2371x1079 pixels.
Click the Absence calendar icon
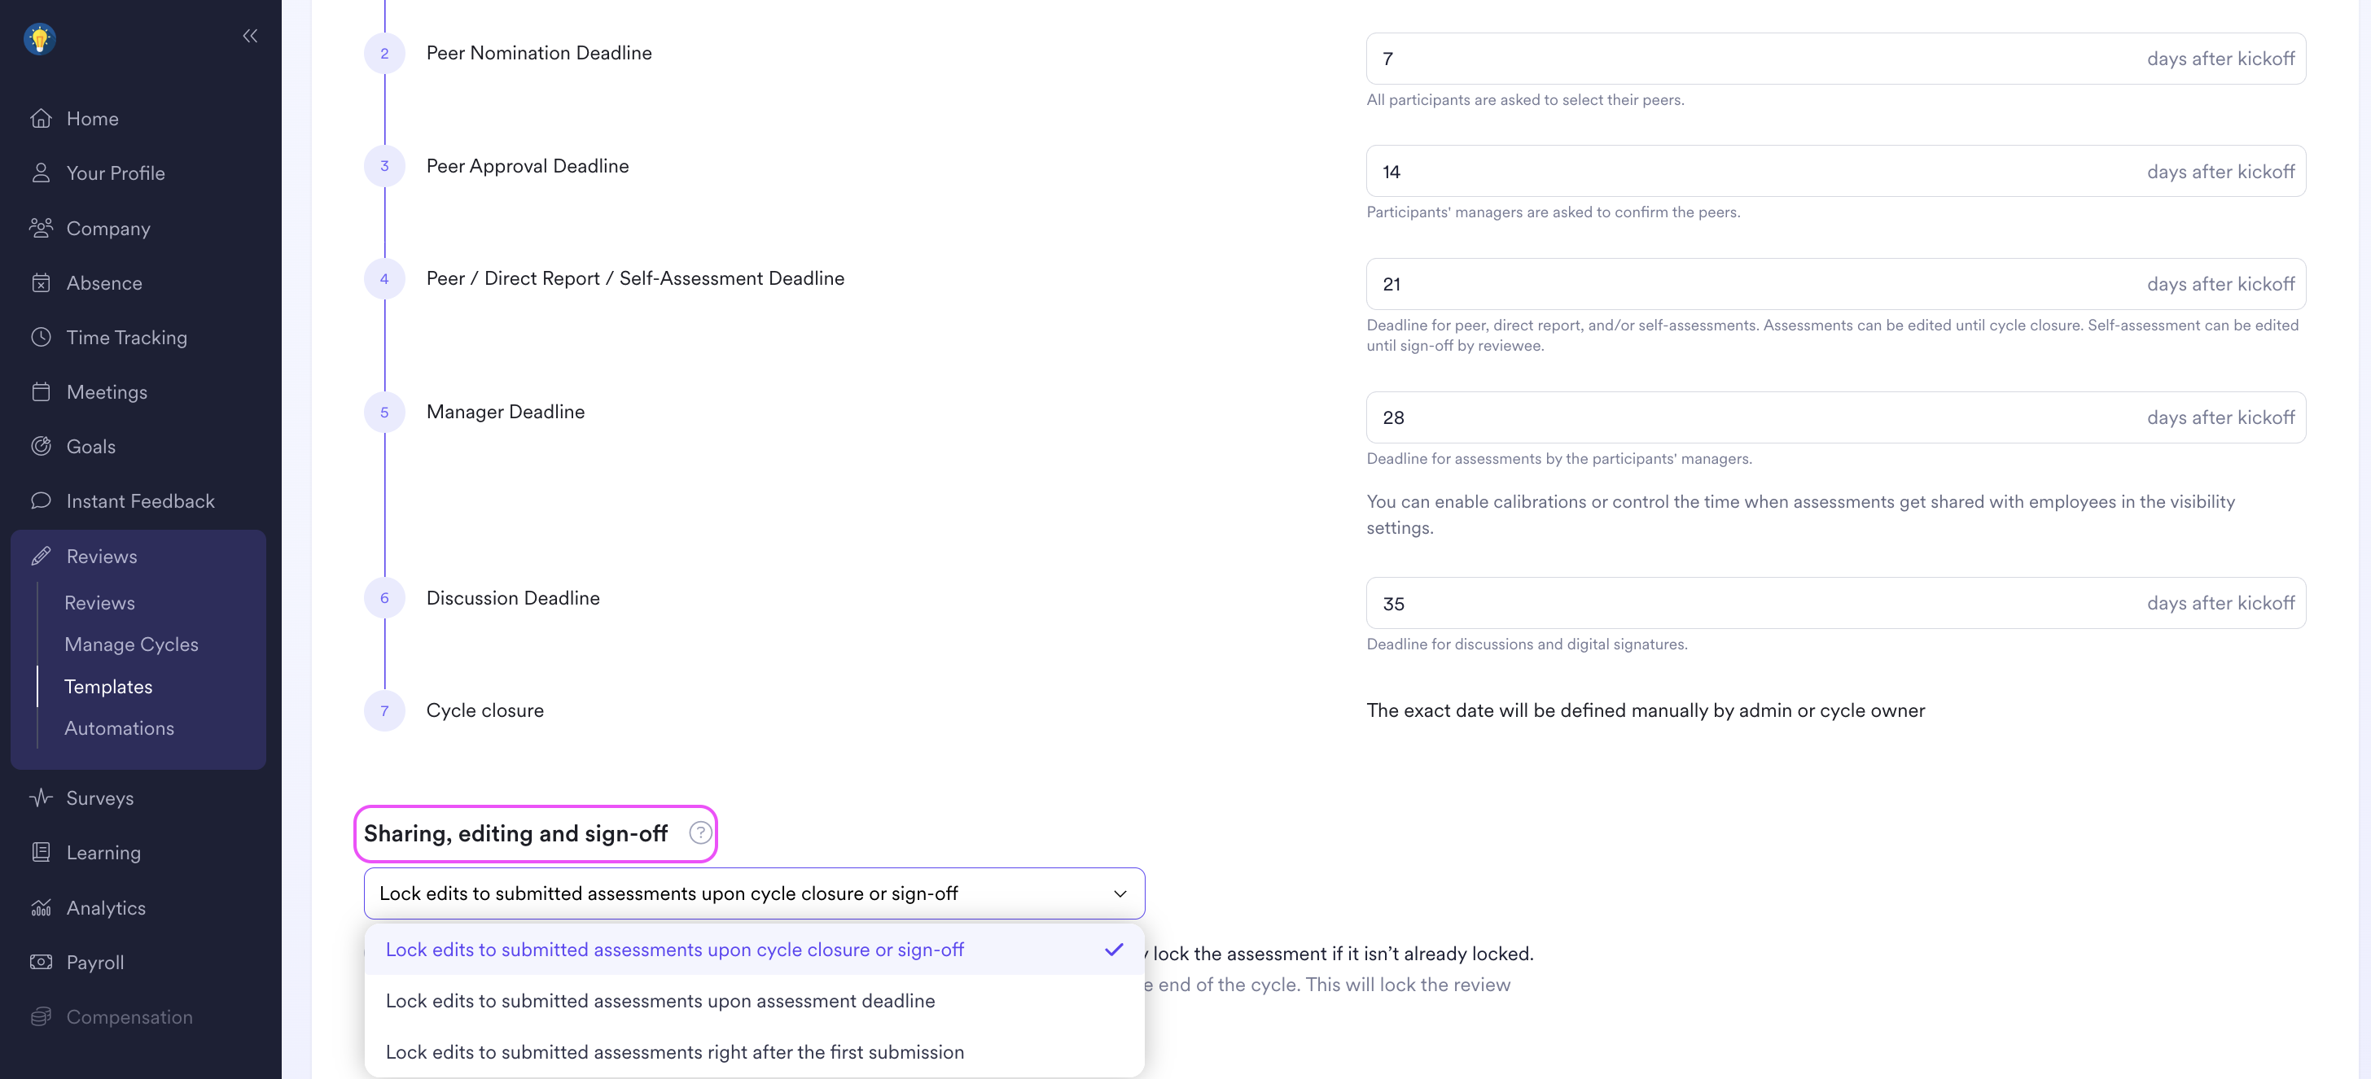(x=41, y=282)
